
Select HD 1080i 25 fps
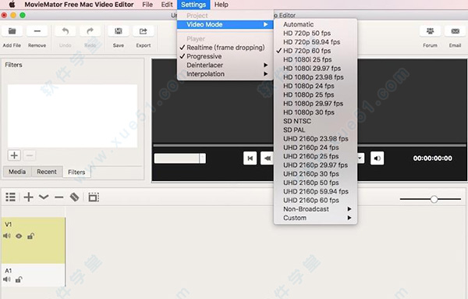pos(315,60)
